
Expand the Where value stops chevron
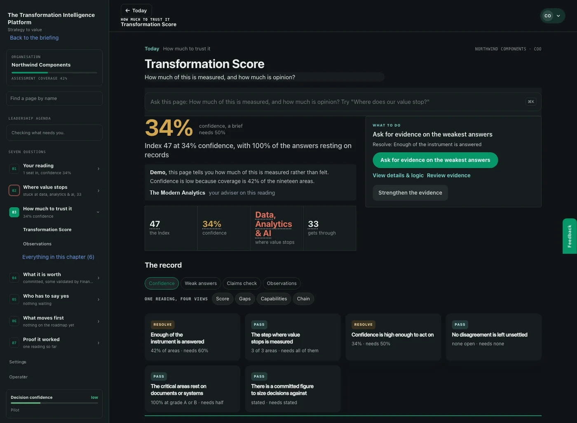click(99, 190)
